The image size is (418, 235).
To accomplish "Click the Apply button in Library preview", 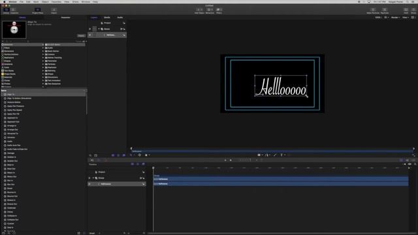I will point(81,36).
